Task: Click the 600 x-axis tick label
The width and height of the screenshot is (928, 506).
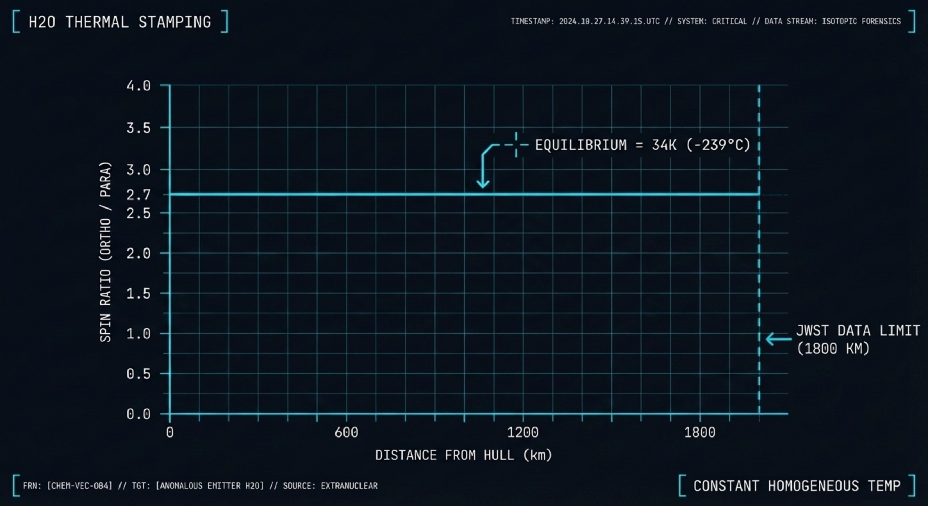Action: tap(346, 432)
